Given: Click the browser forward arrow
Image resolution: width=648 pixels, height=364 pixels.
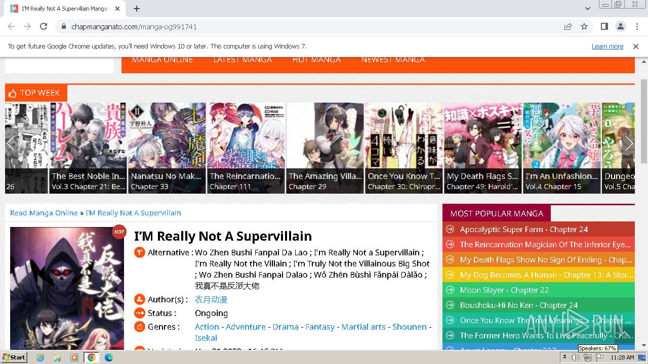Looking at the screenshot, I should tap(27, 26).
